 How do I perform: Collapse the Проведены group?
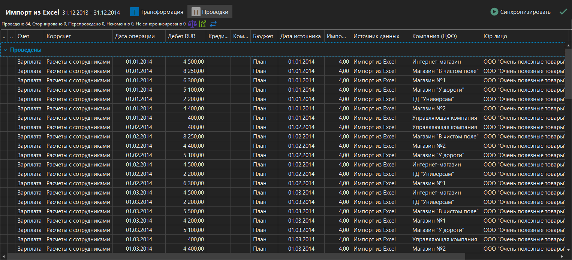click(6, 50)
